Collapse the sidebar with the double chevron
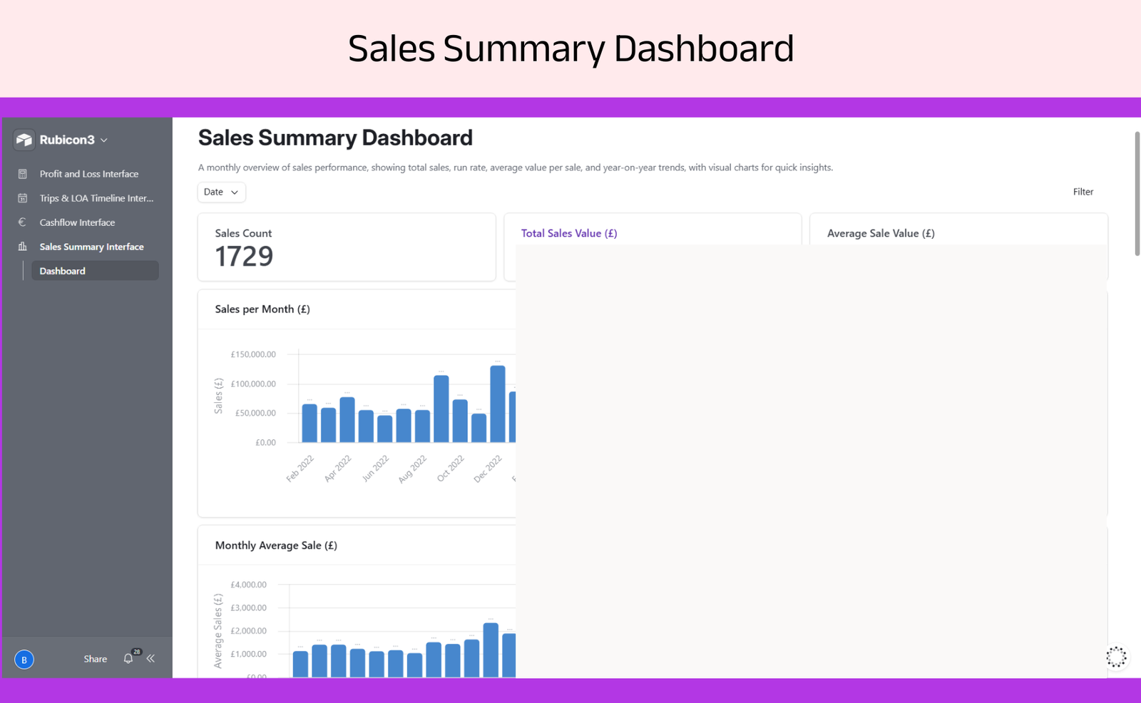 coord(150,659)
